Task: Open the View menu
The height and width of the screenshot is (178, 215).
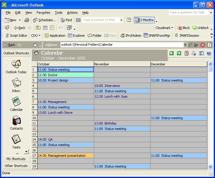Action: pos(29,13)
